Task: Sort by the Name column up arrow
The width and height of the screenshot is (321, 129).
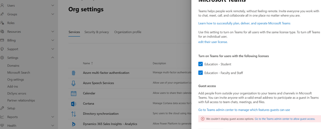Action: click(x=92, y=63)
